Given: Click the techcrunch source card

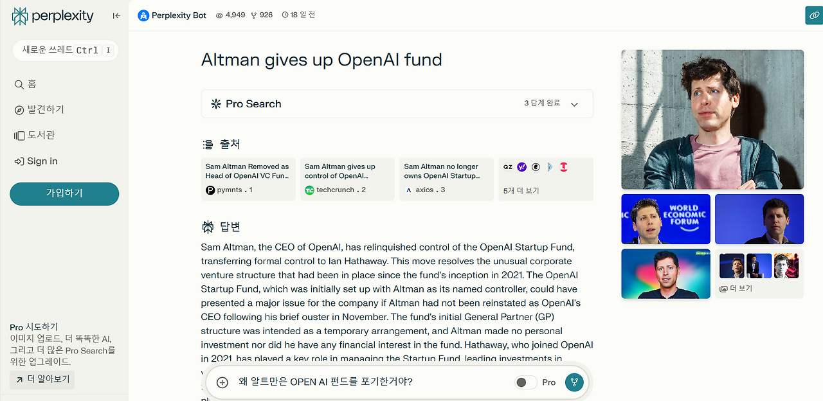Looking at the screenshot, I should click(347, 179).
